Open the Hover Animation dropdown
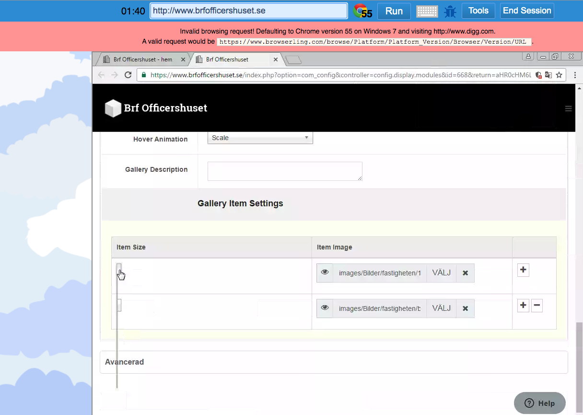Image resolution: width=583 pixels, height=415 pixels. [x=260, y=138]
